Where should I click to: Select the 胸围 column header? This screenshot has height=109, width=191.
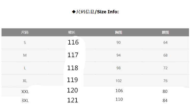point(118,32)
